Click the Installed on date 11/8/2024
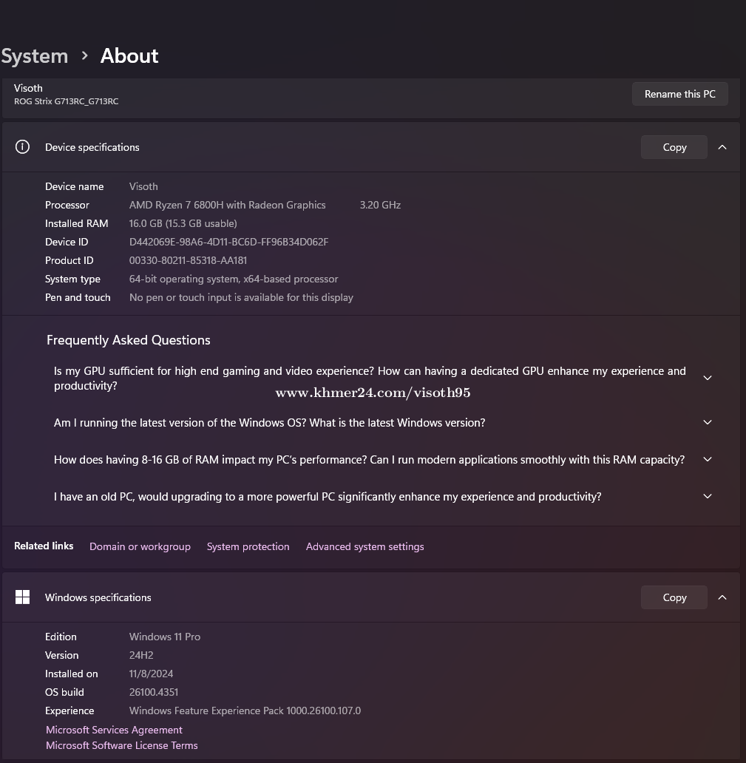The height and width of the screenshot is (763, 746). [151, 674]
